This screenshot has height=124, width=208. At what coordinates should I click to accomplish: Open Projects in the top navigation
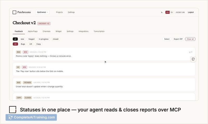point(59,12)
